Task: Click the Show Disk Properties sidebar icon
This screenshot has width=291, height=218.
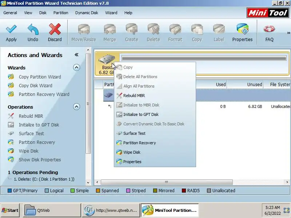Action: (11, 160)
